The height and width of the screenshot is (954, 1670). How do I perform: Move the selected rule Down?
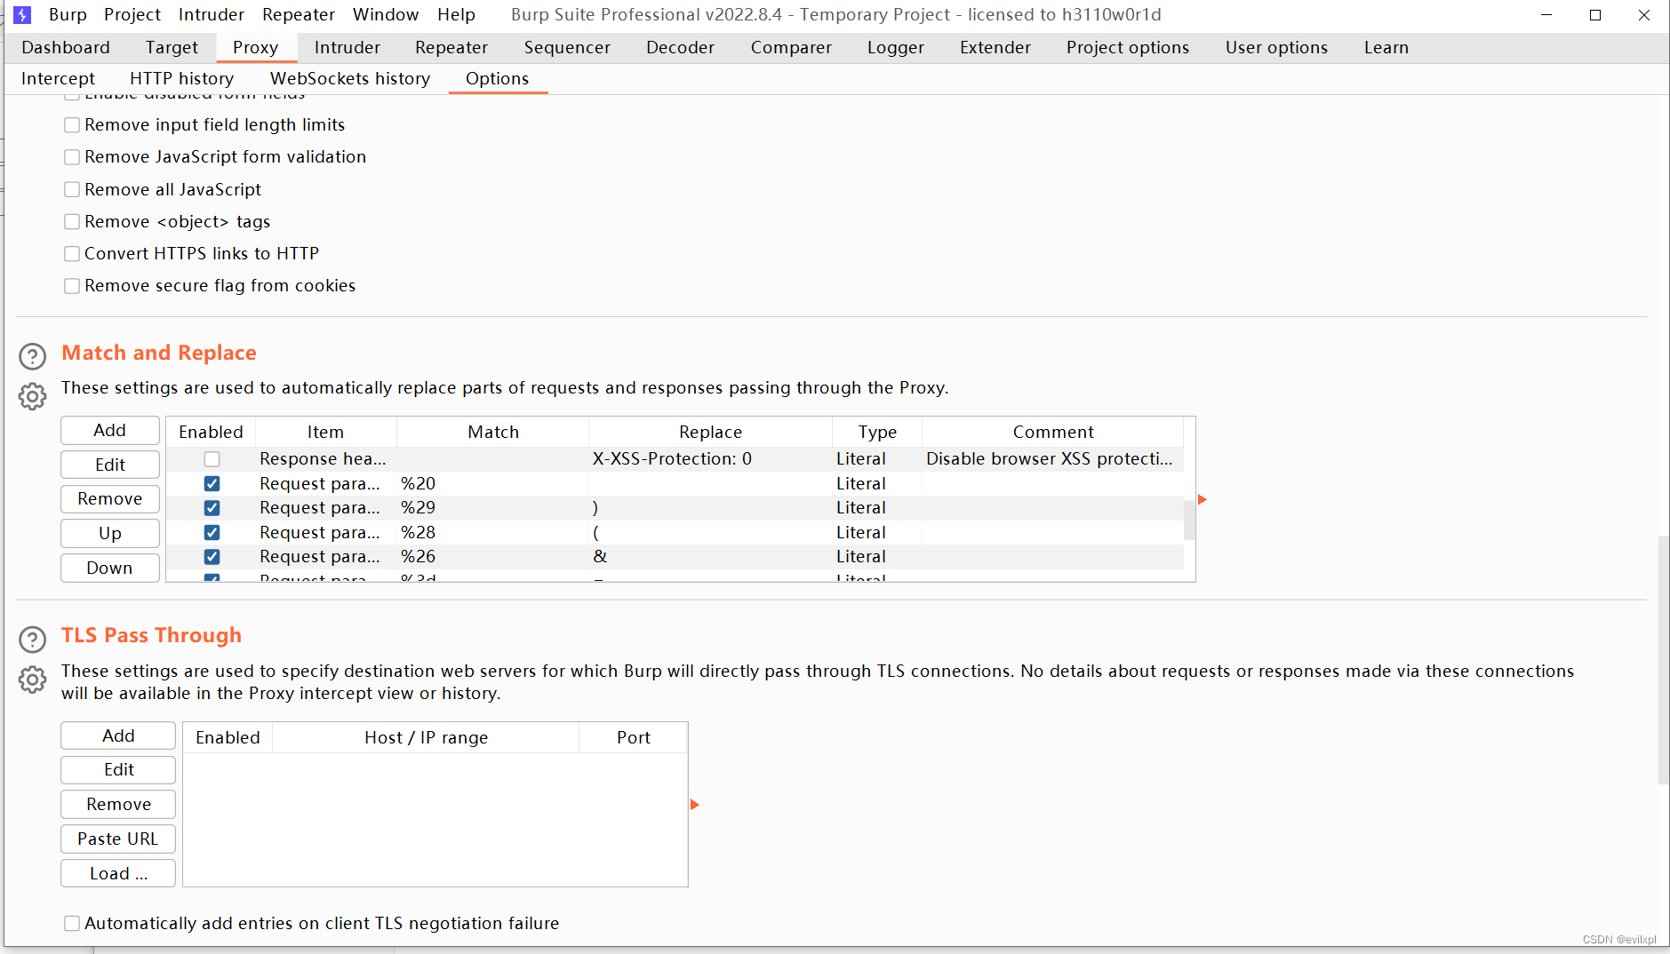pyautogui.click(x=110, y=568)
